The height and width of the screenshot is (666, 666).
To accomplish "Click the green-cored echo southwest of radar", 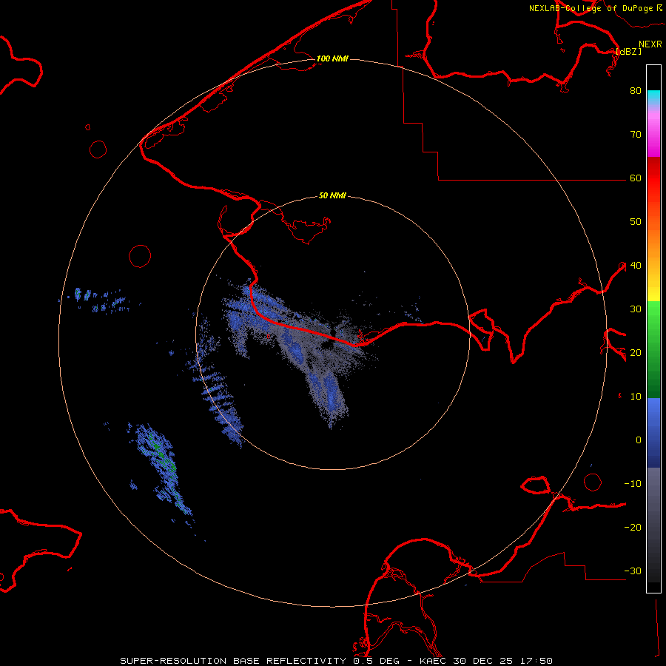I will coord(163,468).
